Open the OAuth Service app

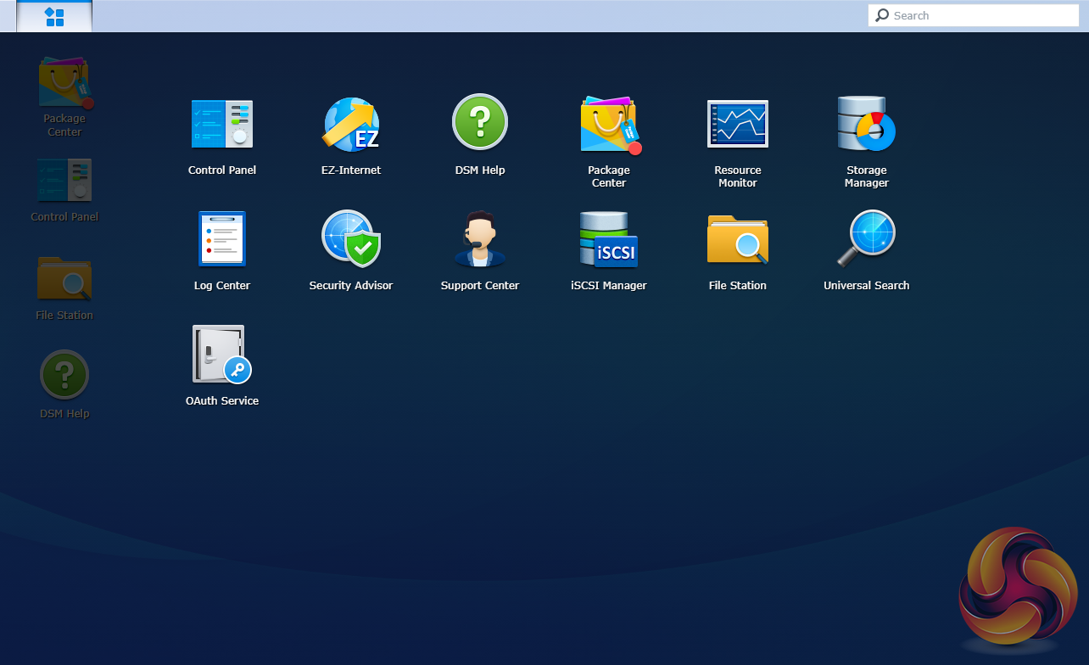(221, 355)
